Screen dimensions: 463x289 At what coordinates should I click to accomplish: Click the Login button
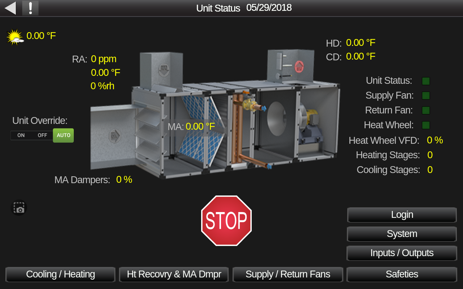pyautogui.click(x=402, y=215)
